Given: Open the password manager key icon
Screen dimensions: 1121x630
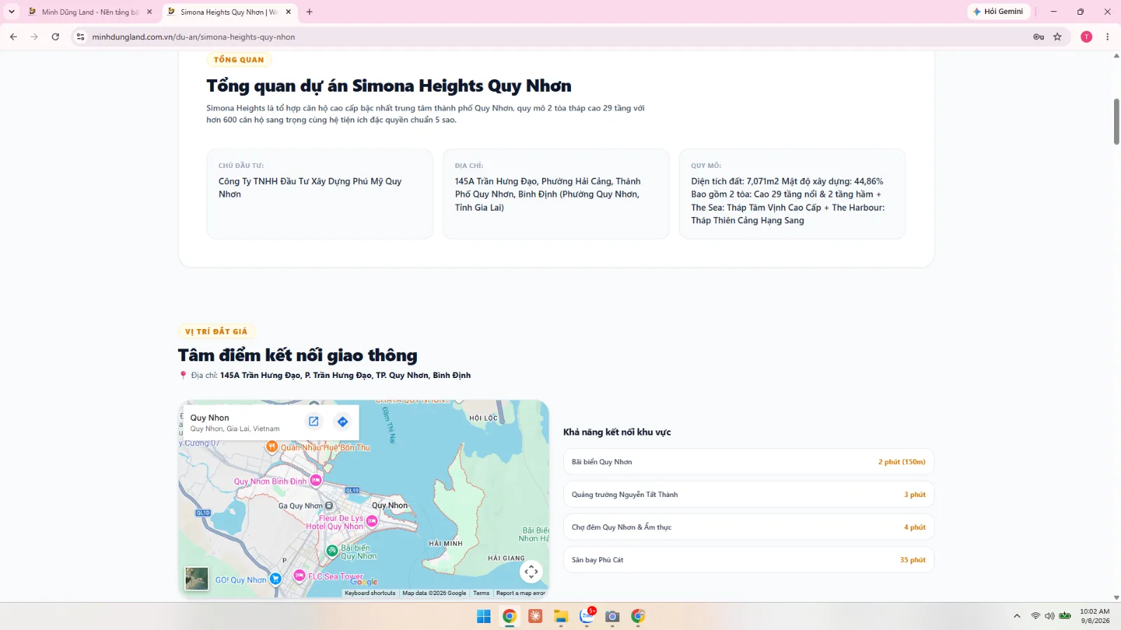Looking at the screenshot, I should pyautogui.click(x=1038, y=37).
